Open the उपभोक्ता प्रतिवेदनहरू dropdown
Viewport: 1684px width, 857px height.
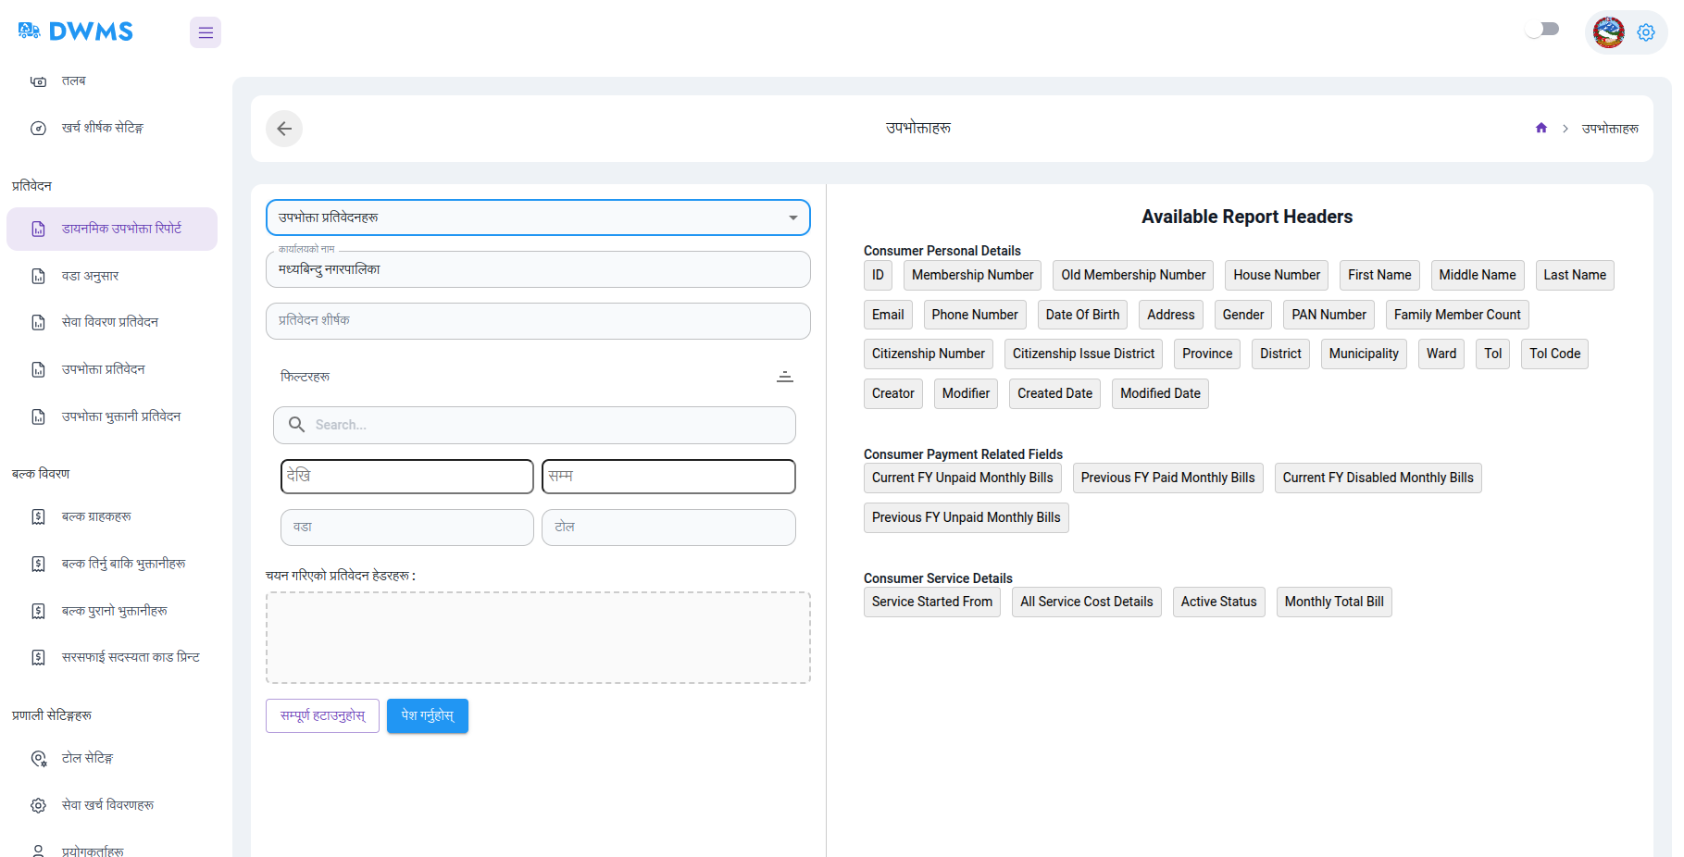pos(538,217)
